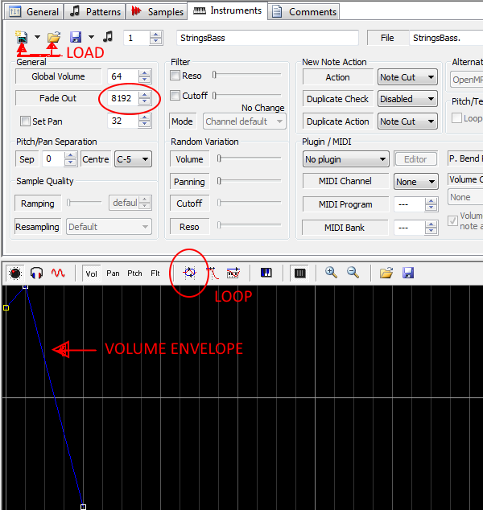Click the headphones icon in envelope toolbar

click(x=36, y=274)
